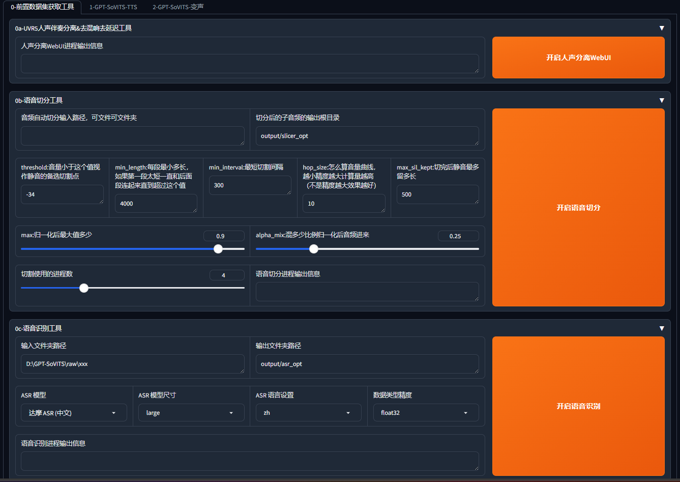Switch to the 2-GPT-SoVITS-变声 tab
This screenshot has height=482, width=680.
tap(178, 7)
